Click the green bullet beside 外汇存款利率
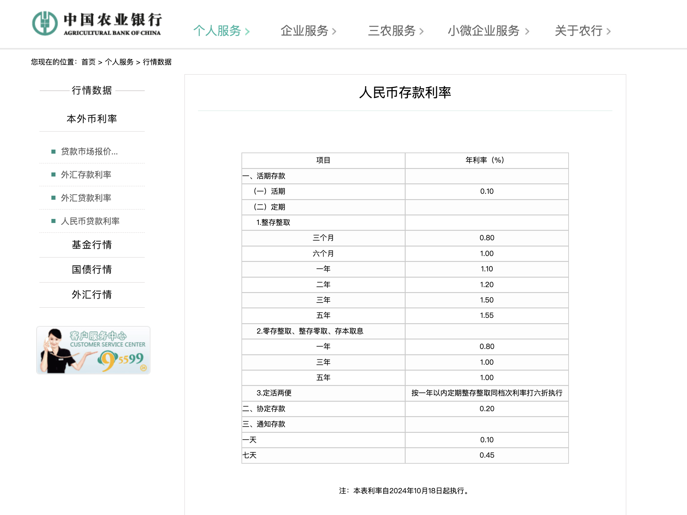Viewport: 687px width, 515px height. click(x=53, y=175)
